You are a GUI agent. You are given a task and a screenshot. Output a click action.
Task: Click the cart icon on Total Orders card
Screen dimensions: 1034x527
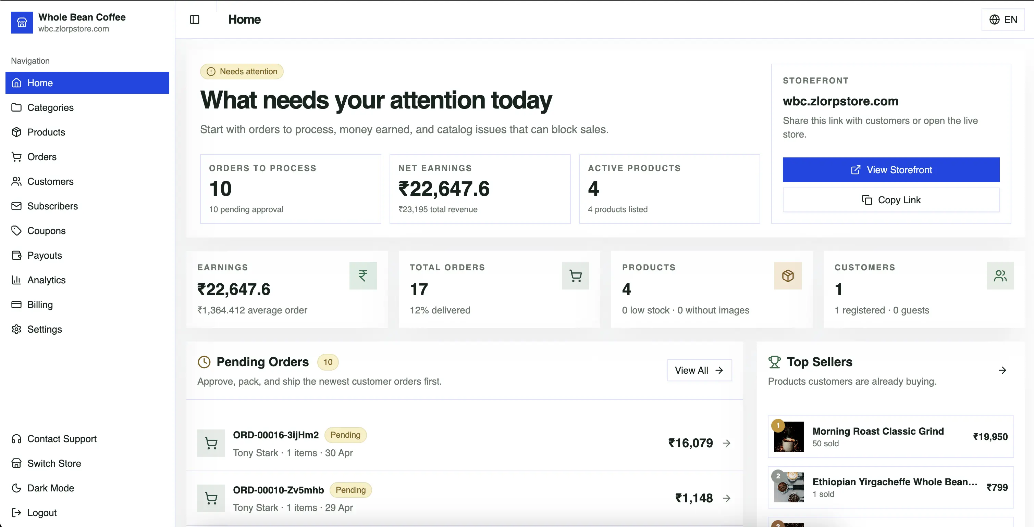coord(576,276)
